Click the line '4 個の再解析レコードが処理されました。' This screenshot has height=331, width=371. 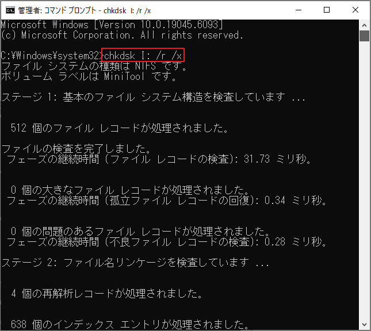tap(107, 294)
